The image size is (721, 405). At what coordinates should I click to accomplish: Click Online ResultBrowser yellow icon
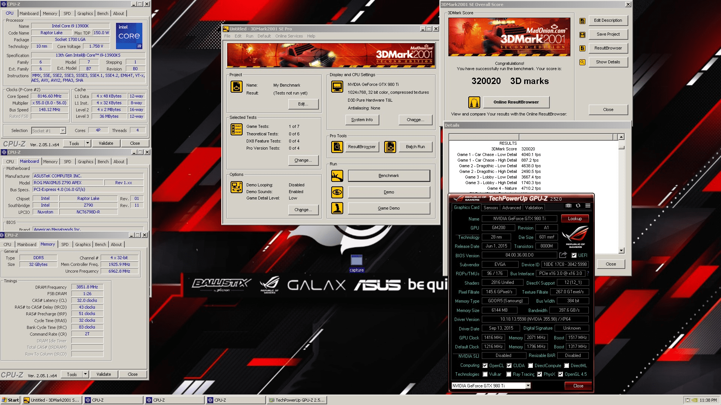pos(474,102)
